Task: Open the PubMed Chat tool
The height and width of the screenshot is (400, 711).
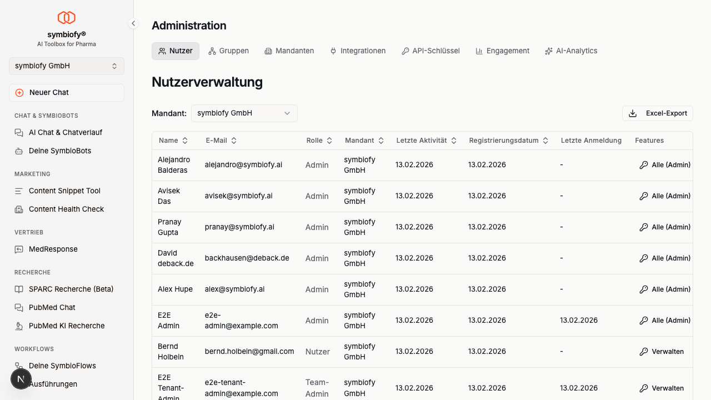Action: tap(18, 307)
